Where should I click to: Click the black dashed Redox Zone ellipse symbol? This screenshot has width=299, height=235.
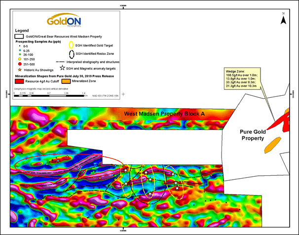(72, 54)
